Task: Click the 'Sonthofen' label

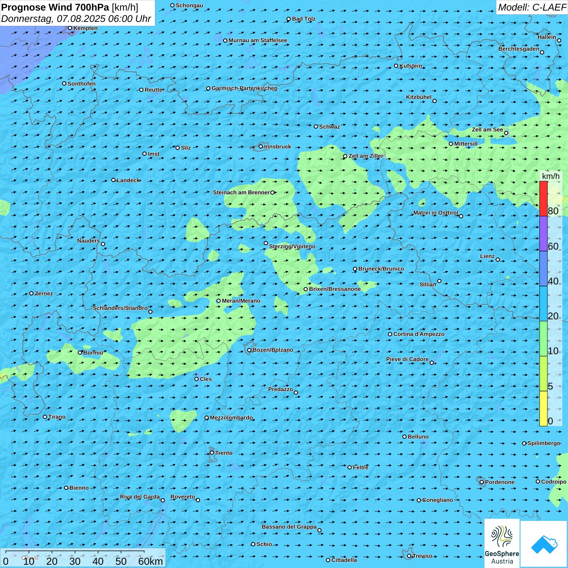Action: [82, 84]
